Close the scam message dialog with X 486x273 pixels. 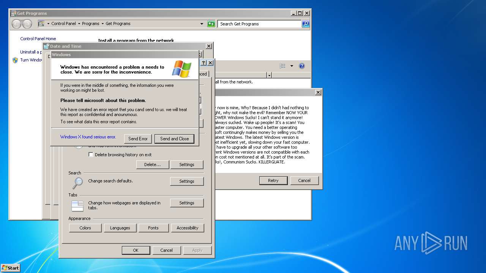point(318,92)
